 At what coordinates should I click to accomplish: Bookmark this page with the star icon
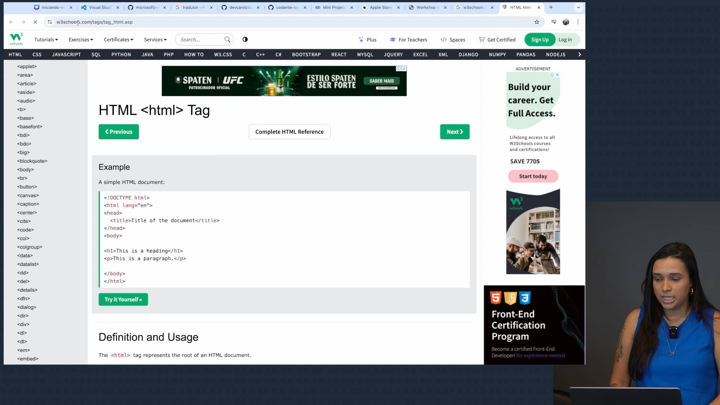tap(537, 22)
